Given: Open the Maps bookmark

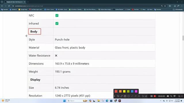Looking at the screenshot, I should coord(143,9).
